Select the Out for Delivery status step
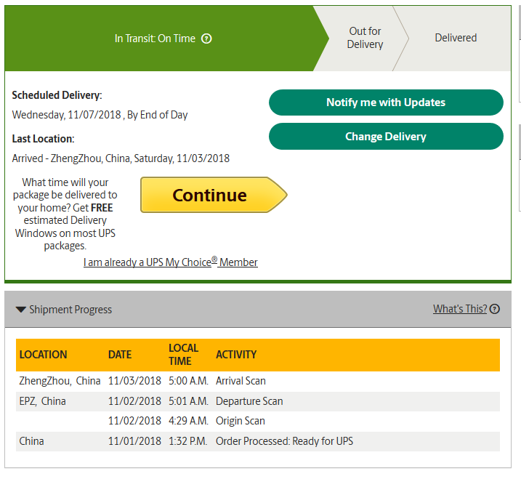521x479 pixels. point(365,38)
